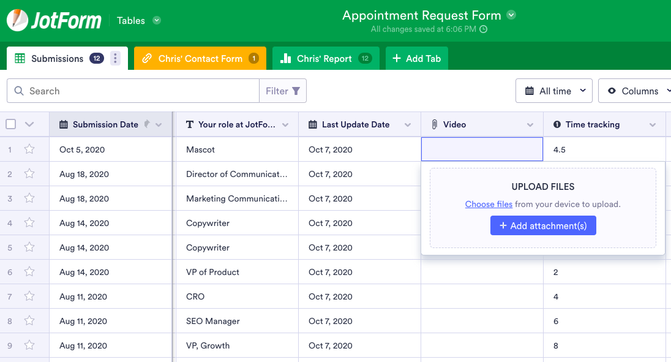Expand the Video column header menu
This screenshot has height=362, width=671.
point(530,124)
